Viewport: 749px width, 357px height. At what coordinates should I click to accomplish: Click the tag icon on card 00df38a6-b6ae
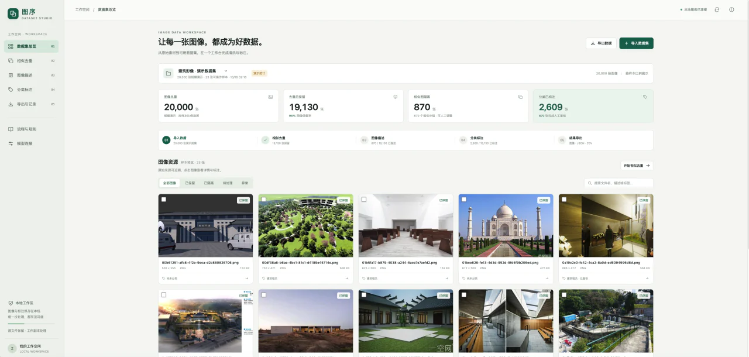pyautogui.click(x=264, y=279)
